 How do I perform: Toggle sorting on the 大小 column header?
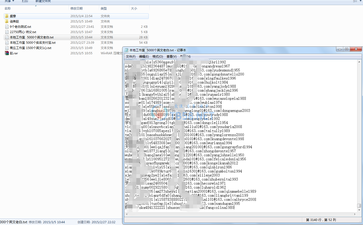pos(134,8)
